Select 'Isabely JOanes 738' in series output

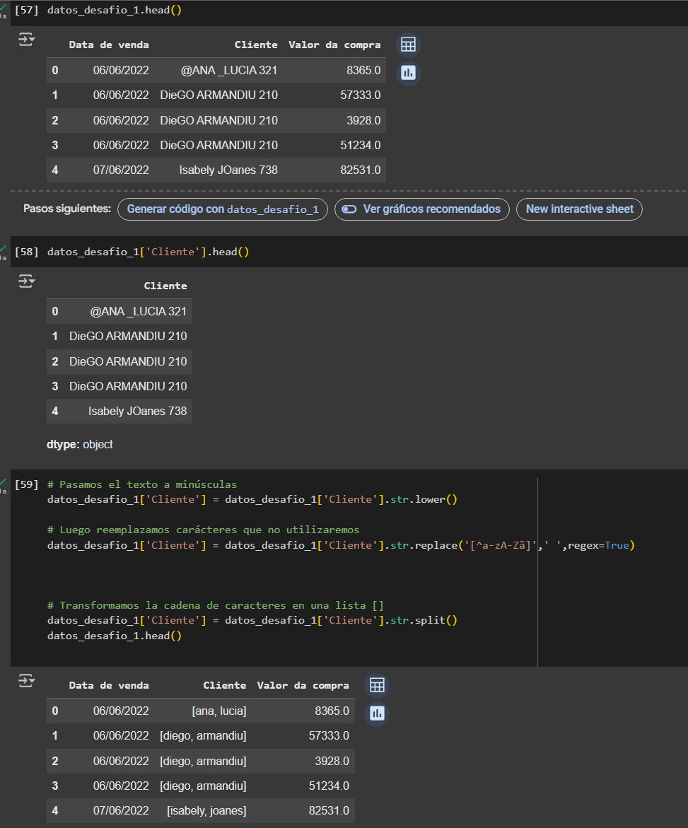coord(137,412)
